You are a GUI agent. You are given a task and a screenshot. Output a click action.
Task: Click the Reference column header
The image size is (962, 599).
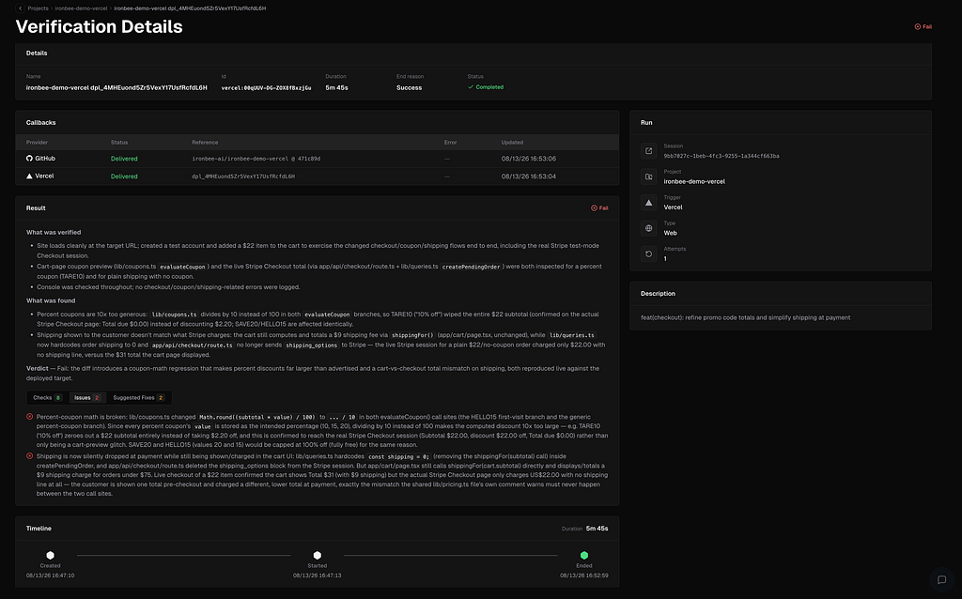[x=205, y=143]
